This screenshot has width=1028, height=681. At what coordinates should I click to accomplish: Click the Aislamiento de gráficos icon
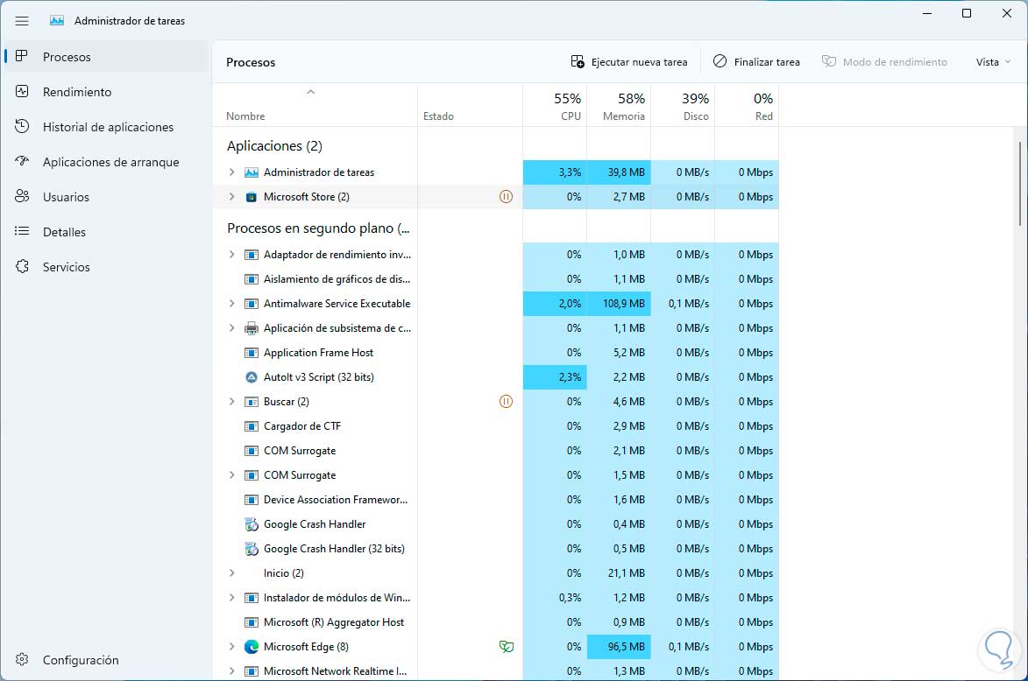[x=252, y=279]
